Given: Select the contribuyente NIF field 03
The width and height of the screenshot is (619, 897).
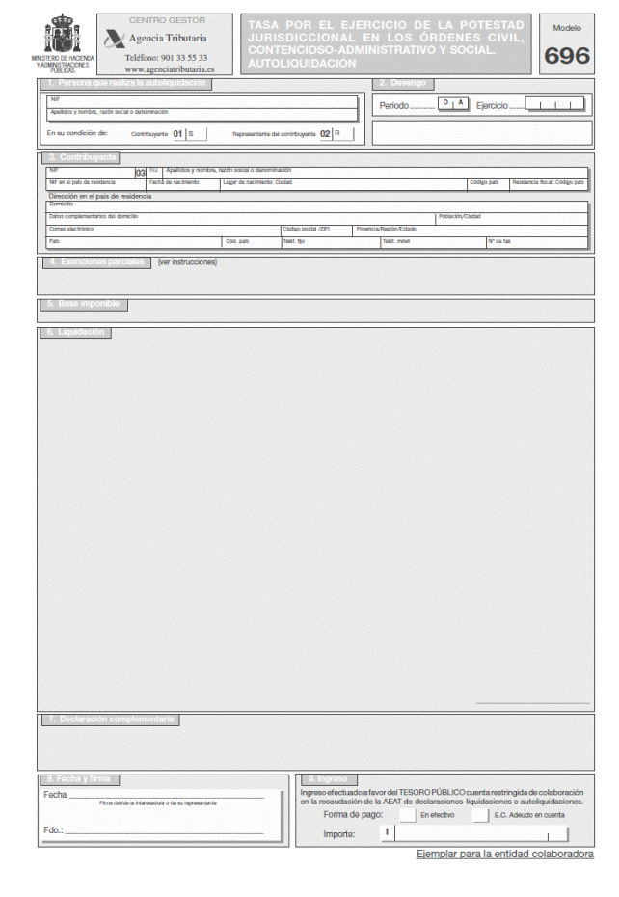Looking at the screenshot, I should click(x=96, y=173).
